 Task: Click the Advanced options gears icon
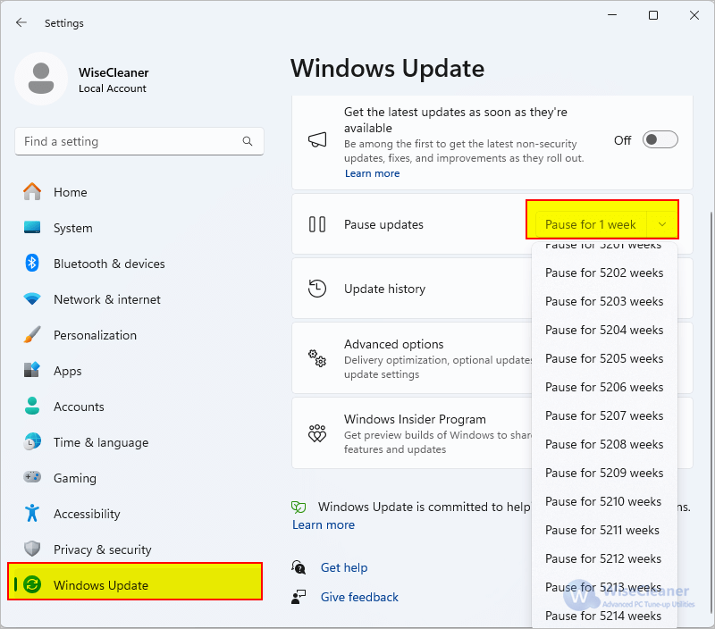(x=317, y=358)
